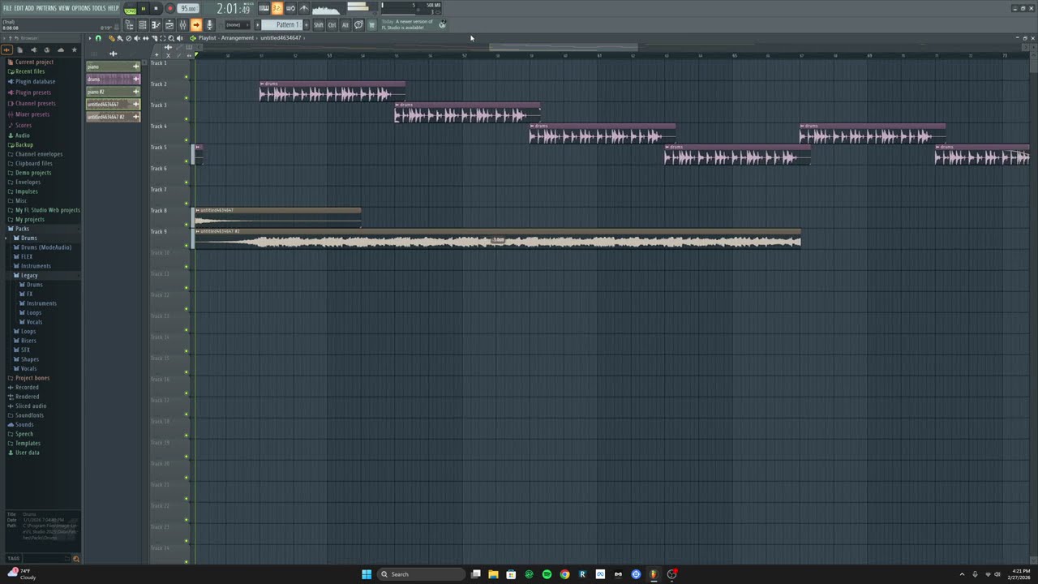Click the 2:01 time display

[235, 9]
